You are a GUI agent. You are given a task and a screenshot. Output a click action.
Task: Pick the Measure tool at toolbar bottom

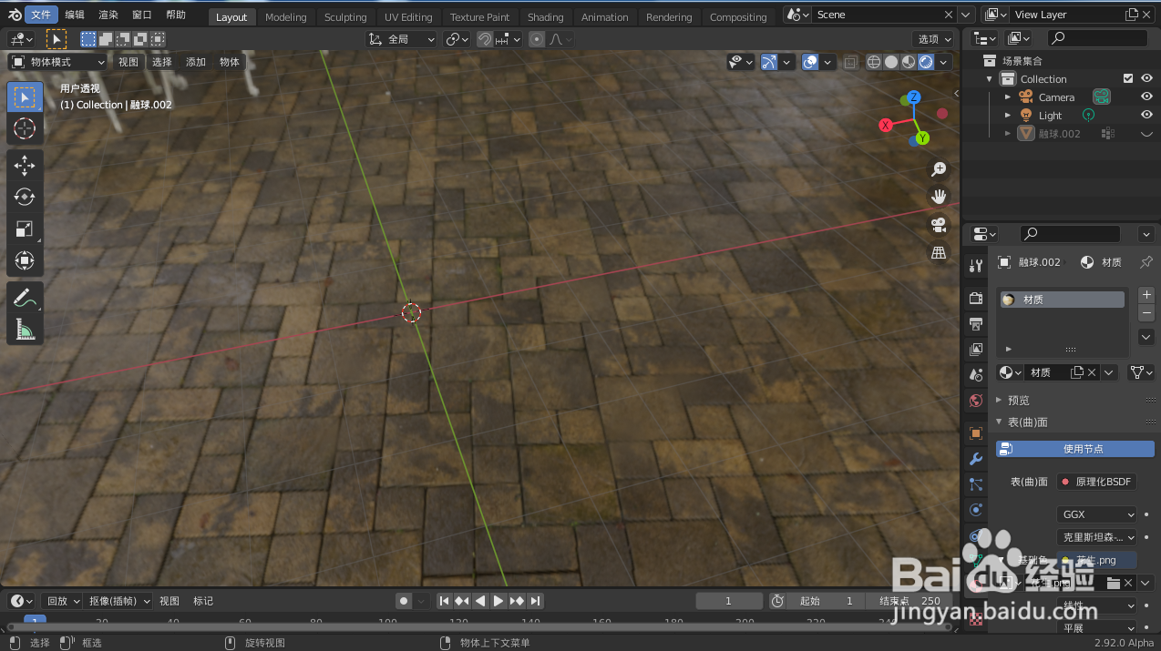point(25,329)
